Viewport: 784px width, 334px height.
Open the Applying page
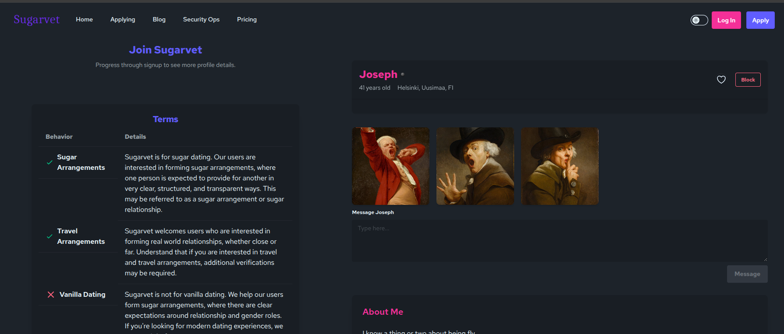(123, 19)
